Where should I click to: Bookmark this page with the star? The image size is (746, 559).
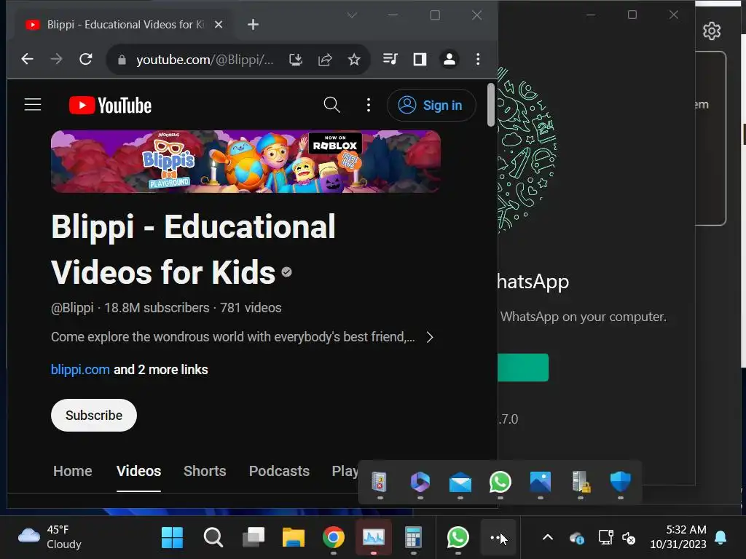[x=354, y=60]
